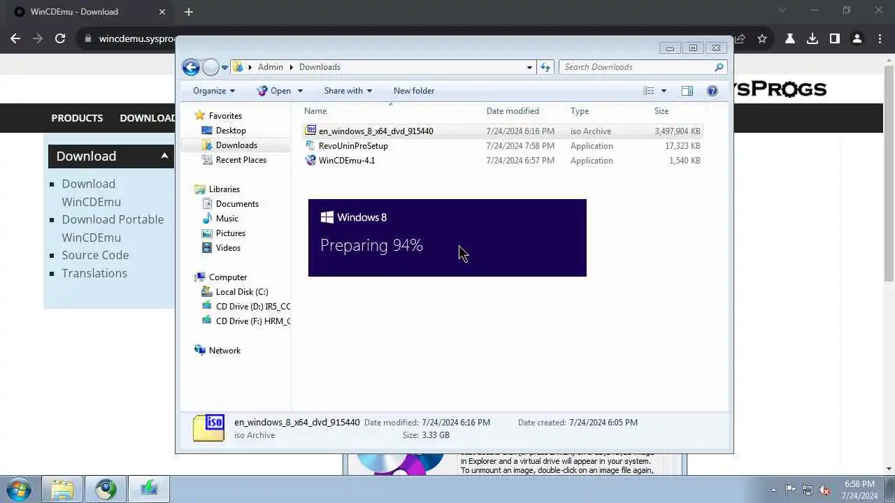Click Downloads in the address breadcrumb
This screenshot has height=503, width=895.
click(320, 67)
